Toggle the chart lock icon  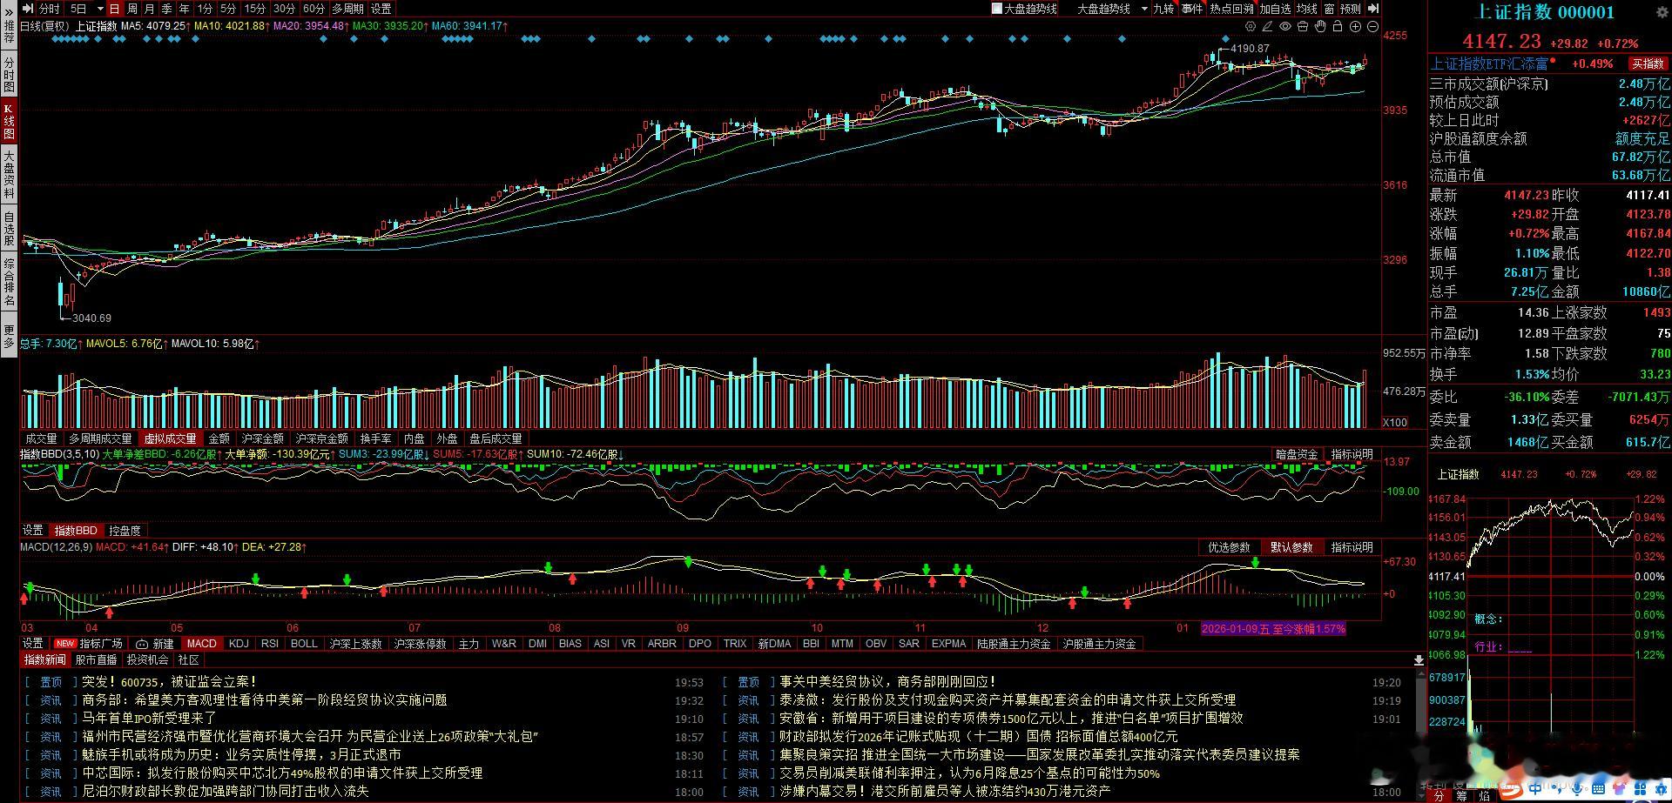coord(1338,26)
